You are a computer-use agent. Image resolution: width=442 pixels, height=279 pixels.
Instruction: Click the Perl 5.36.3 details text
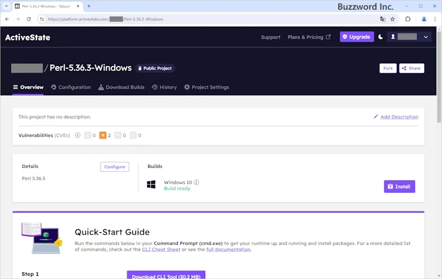[33, 178]
